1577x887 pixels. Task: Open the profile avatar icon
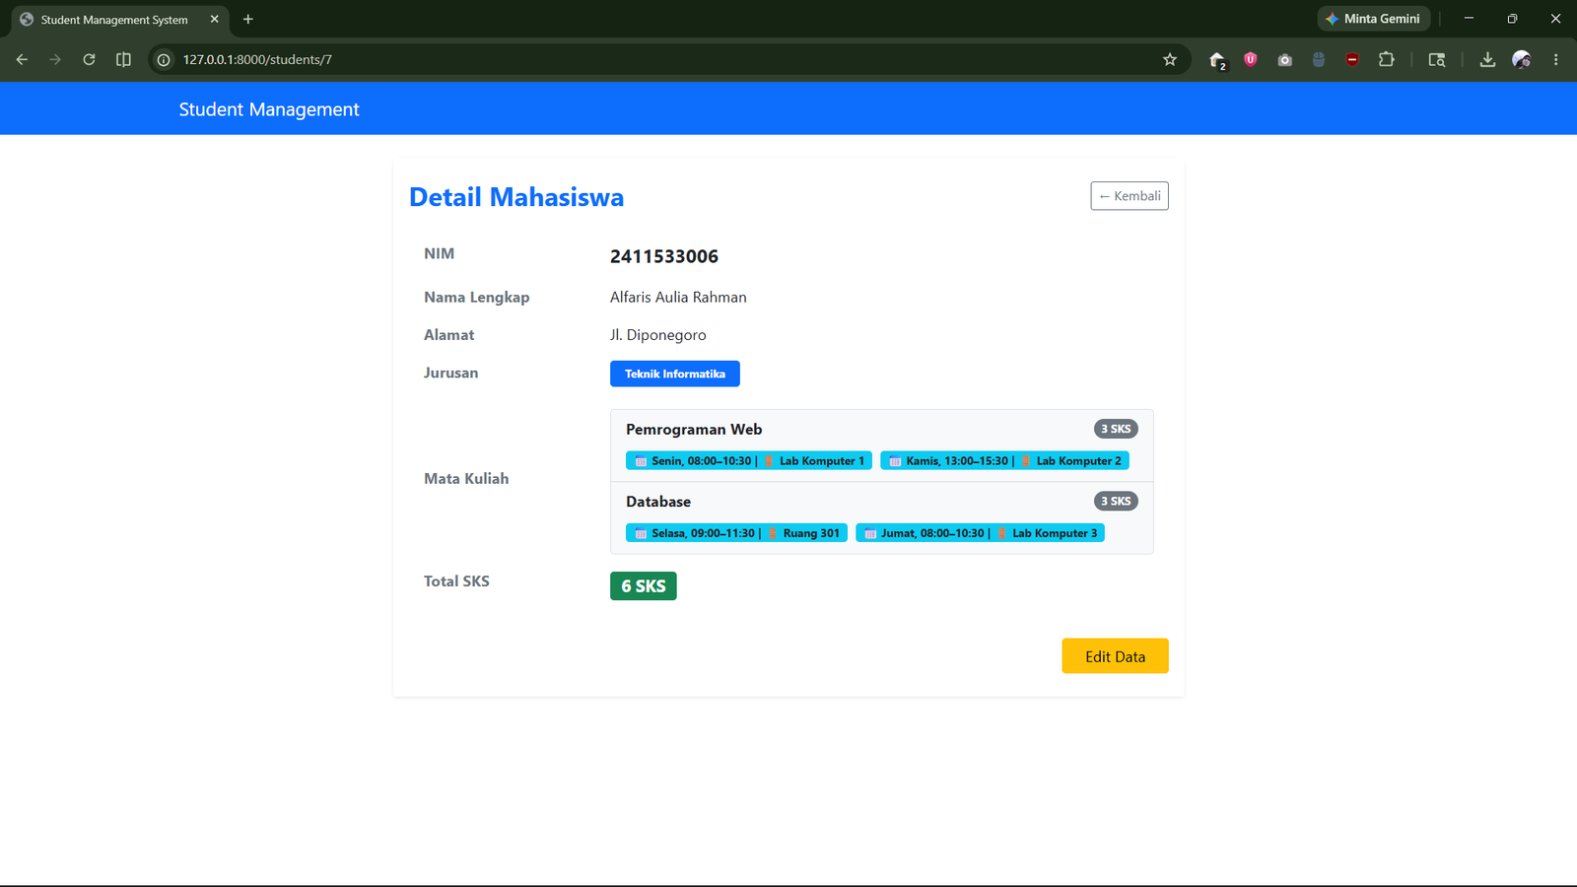[x=1522, y=59]
